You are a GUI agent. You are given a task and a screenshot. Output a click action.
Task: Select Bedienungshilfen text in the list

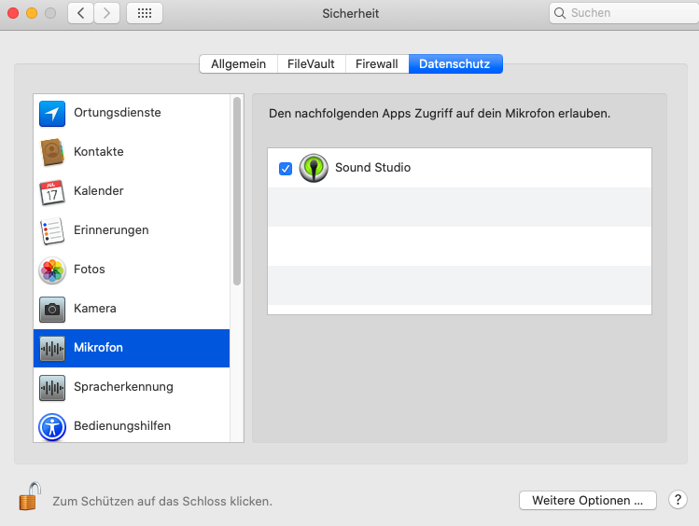point(122,426)
